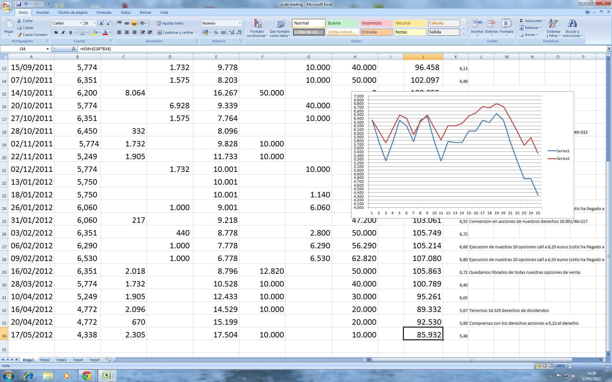Viewport: 612px width, 382px height.
Task: Open the Hoja2 sheet tab
Action: tap(45, 360)
